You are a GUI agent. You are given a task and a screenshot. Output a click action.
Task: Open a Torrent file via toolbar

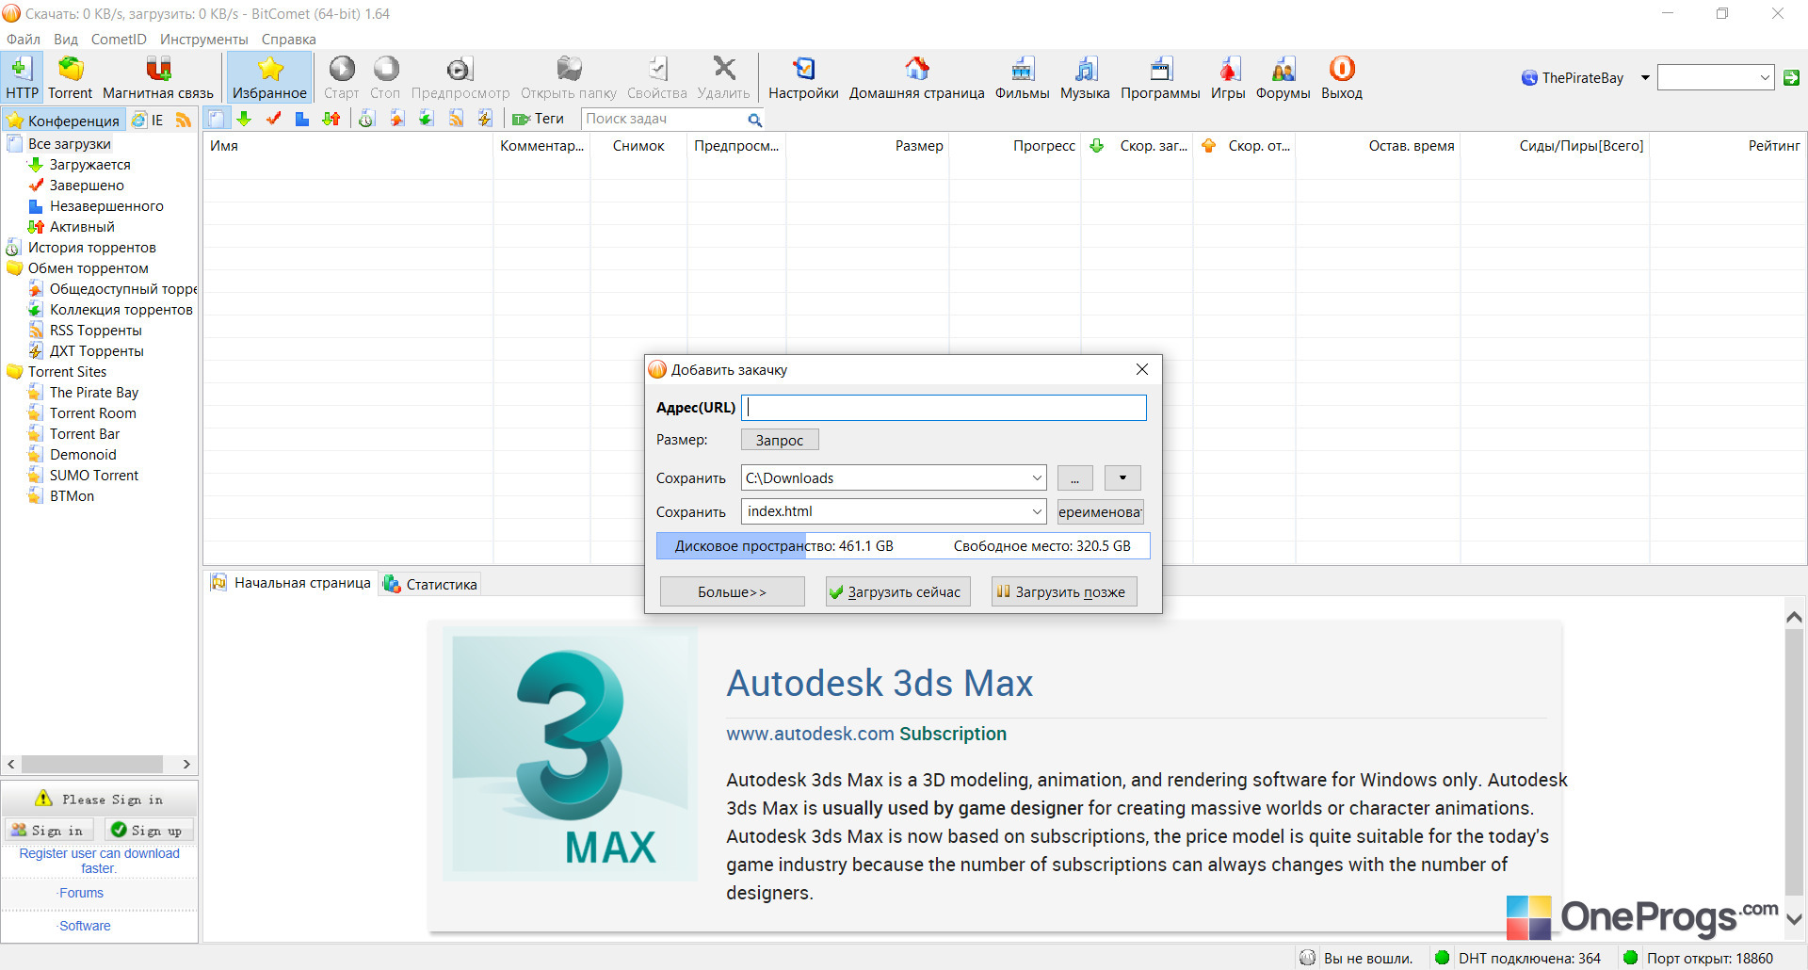click(x=71, y=77)
